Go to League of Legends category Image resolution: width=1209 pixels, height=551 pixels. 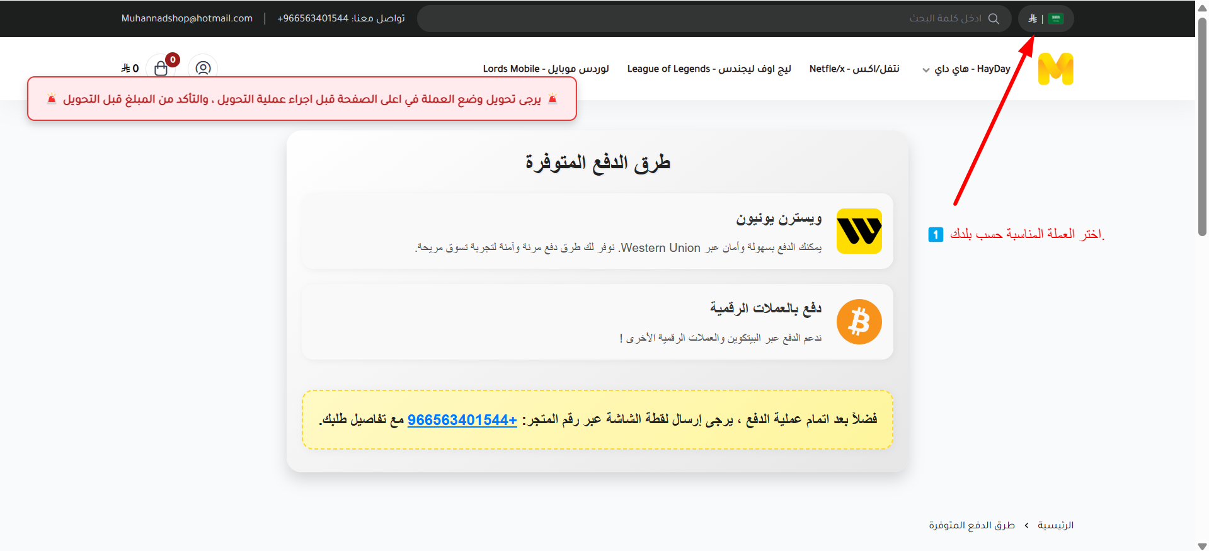click(x=709, y=69)
